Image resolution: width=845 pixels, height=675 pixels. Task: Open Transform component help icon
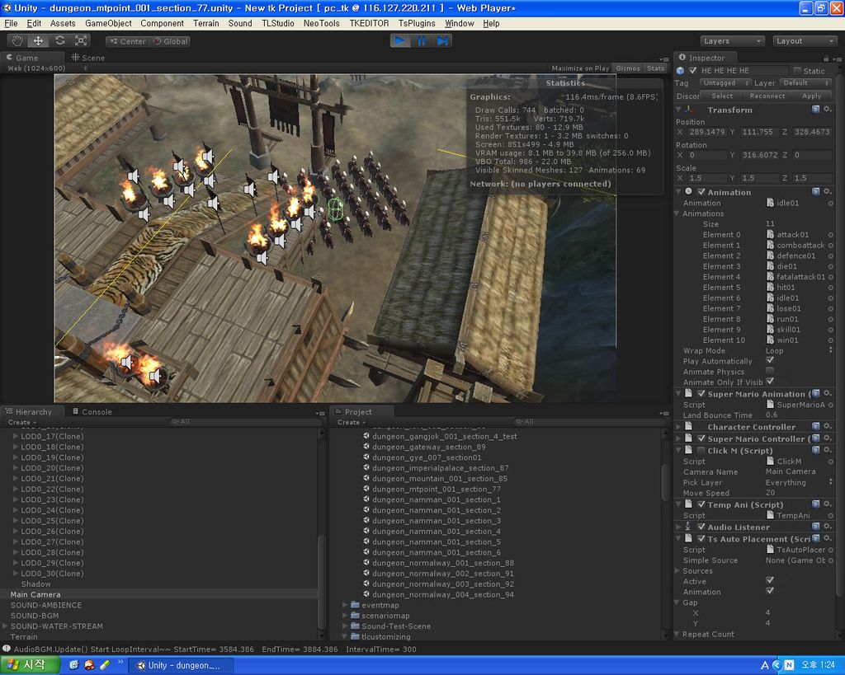[815, 110]
